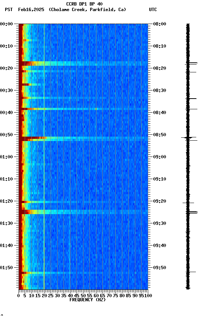Click the frequency axis tick label '20'

point(44,296)
